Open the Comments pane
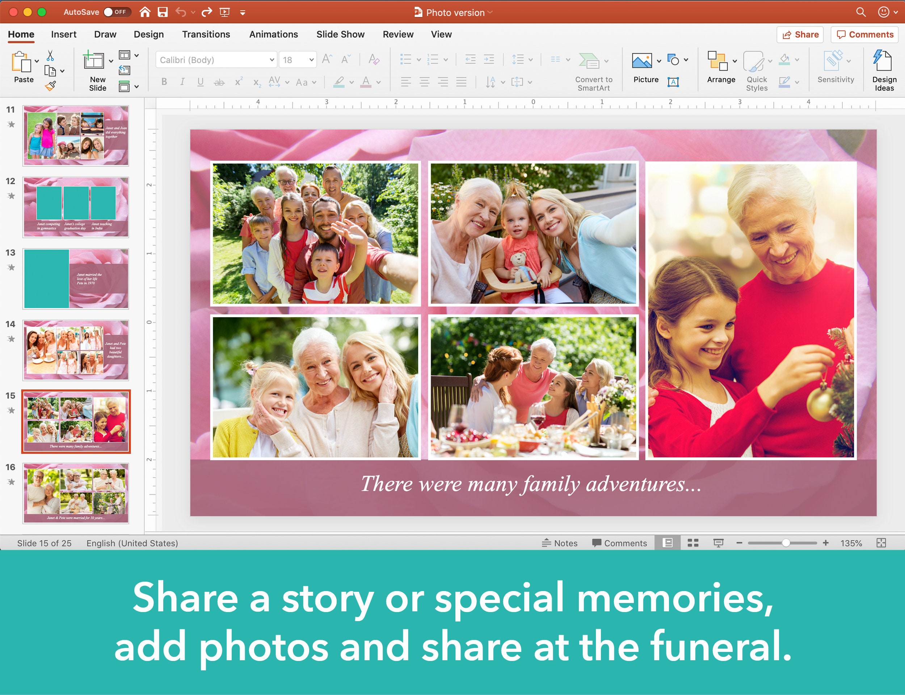905x695 pixels. (864, 34)
